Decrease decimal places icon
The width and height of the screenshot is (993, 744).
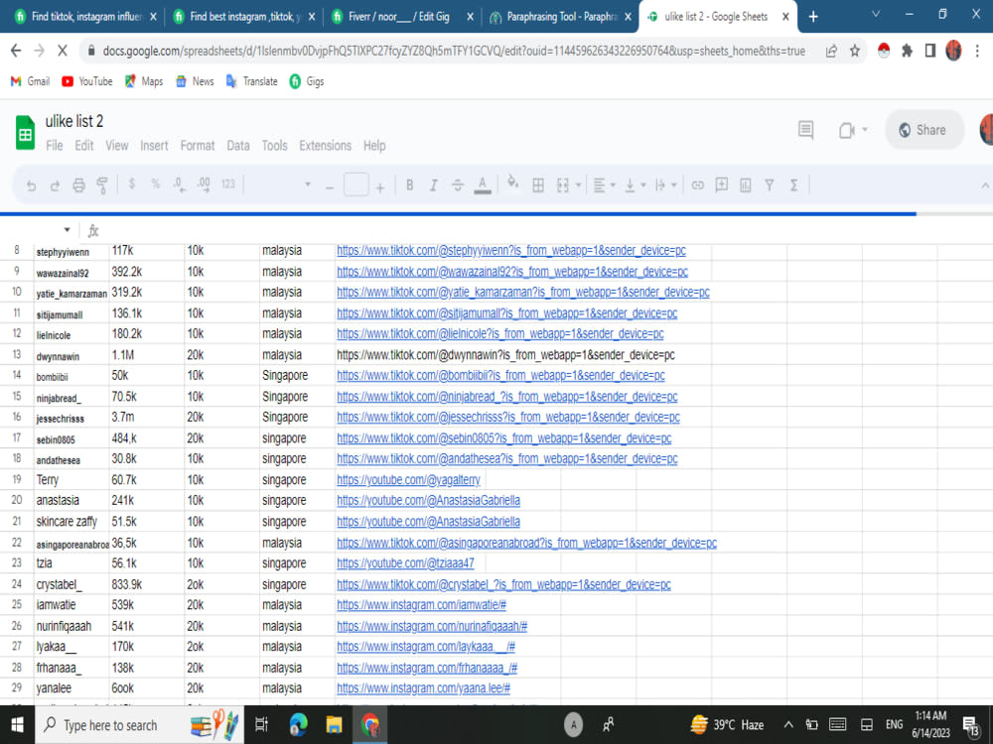point(180,185)
